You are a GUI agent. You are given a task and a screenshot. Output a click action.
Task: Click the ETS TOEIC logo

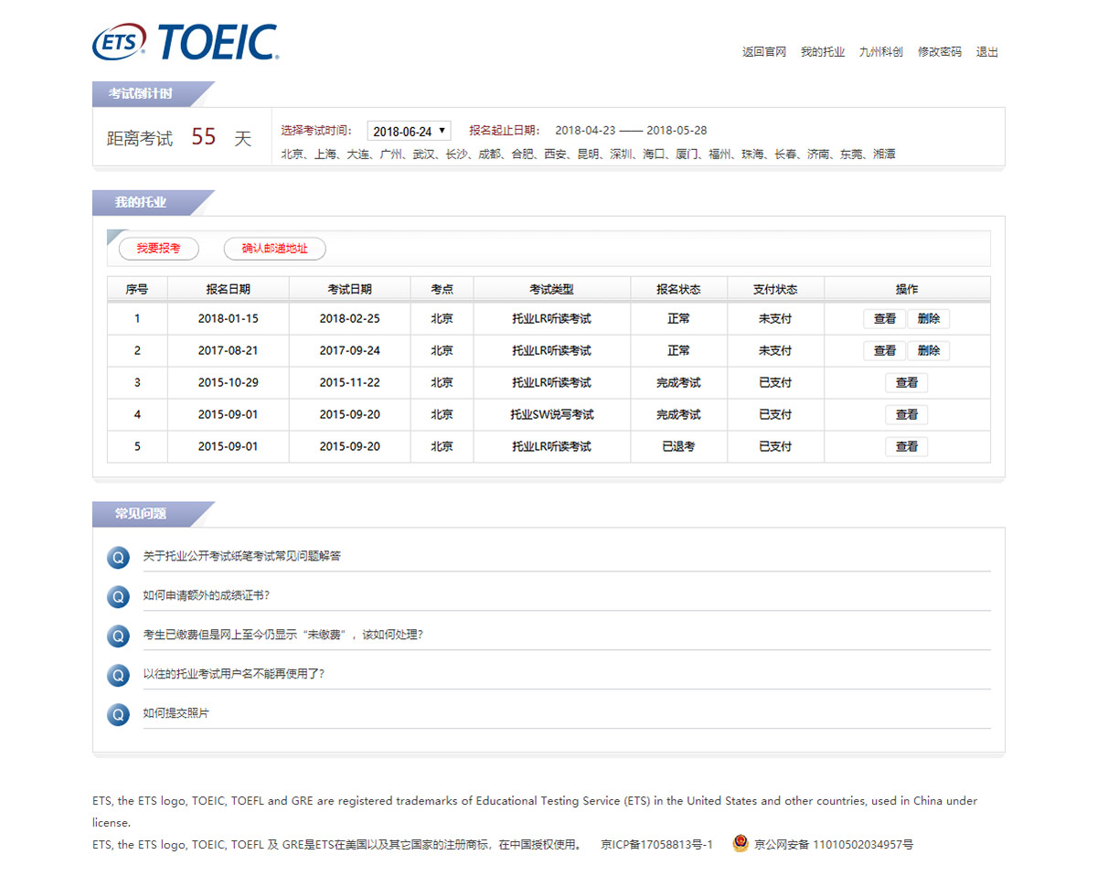point(186,43)
